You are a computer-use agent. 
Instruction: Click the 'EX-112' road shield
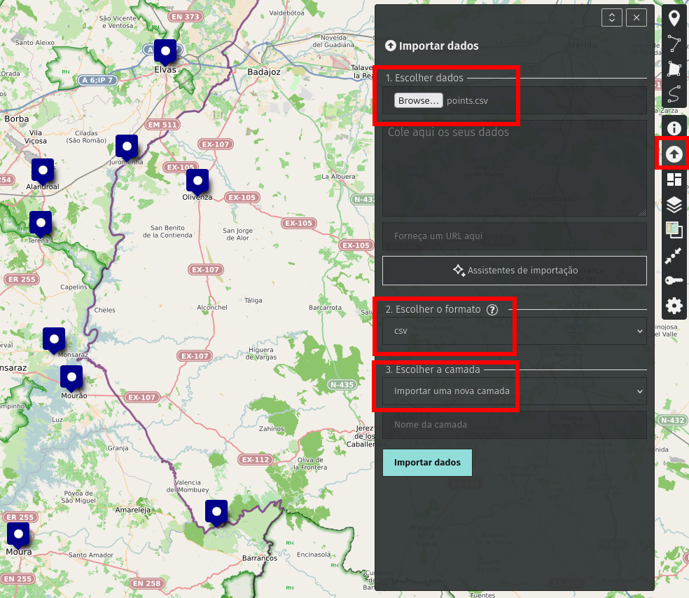pyautogui.click(x=256, y=459)
